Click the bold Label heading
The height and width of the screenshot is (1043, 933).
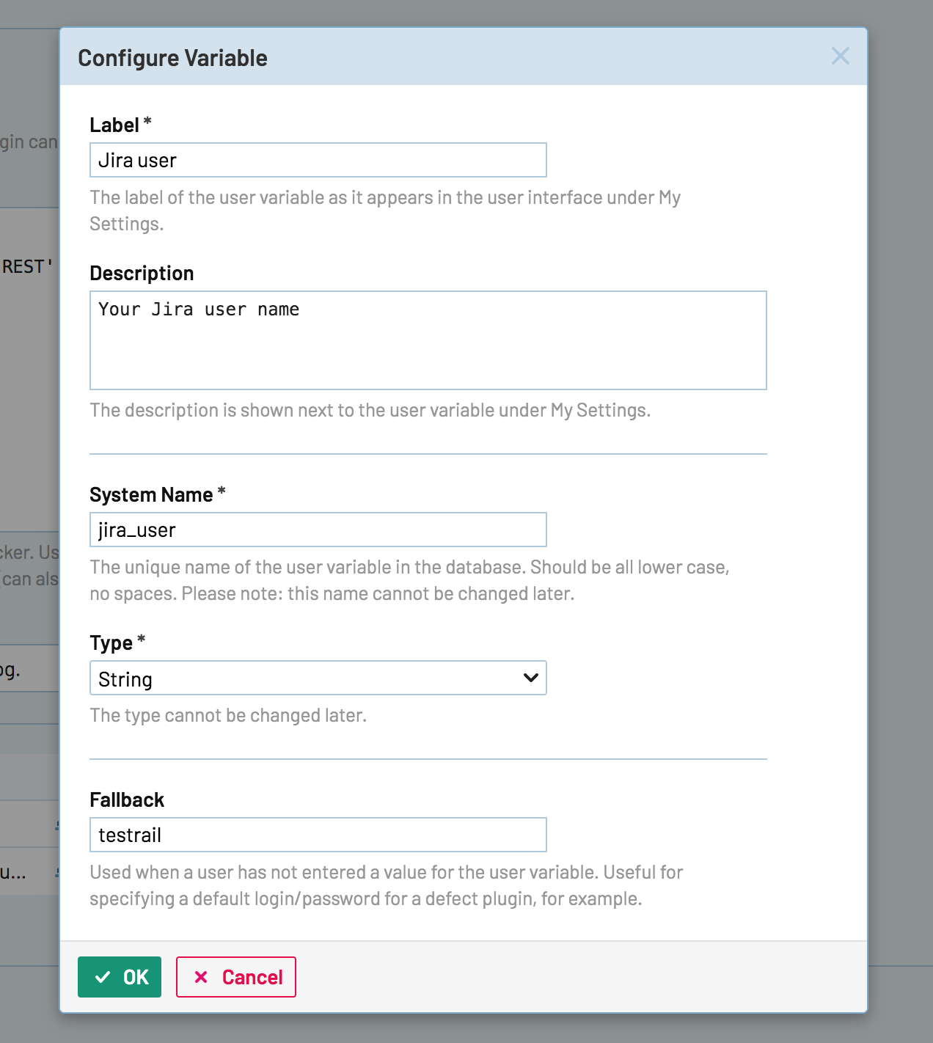coord(114,125)
